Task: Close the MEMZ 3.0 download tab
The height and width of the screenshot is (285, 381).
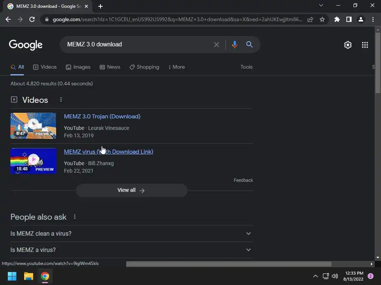Action: point(86,6)
